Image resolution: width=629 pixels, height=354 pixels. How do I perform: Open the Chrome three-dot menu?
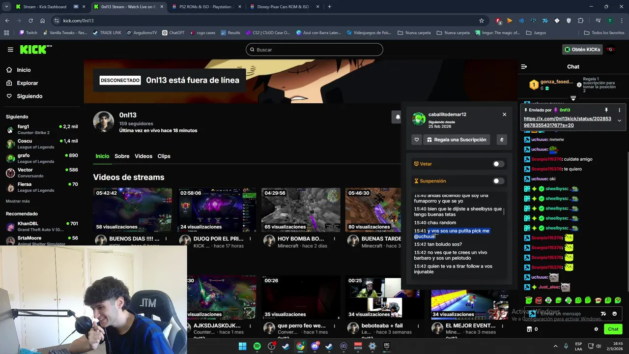pos(621,21)
